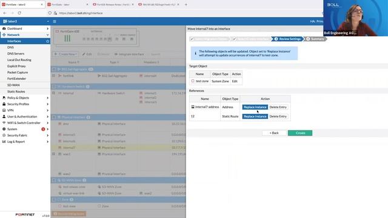The height and width of the screenshot is (218, 388).
Task: Toggle favorite star for Interfaces
Action: [47, 41]
